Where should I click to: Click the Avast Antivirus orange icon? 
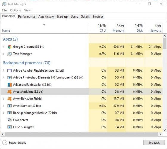click(x=10, y=92)
